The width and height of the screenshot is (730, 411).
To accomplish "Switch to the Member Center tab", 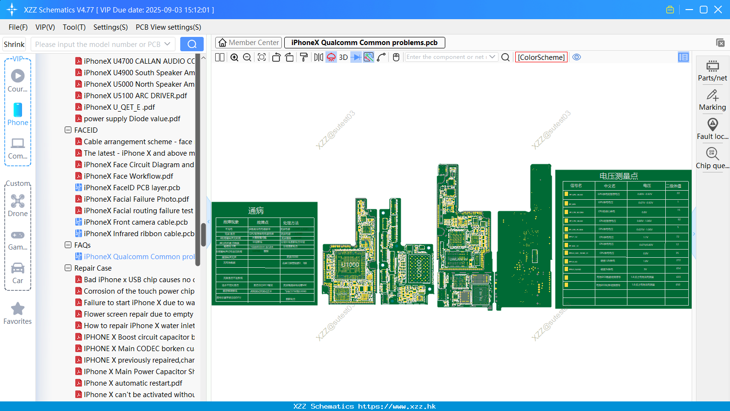I will point(249,43).
